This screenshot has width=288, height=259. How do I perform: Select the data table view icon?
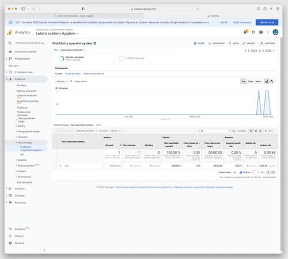click(251, 131)
